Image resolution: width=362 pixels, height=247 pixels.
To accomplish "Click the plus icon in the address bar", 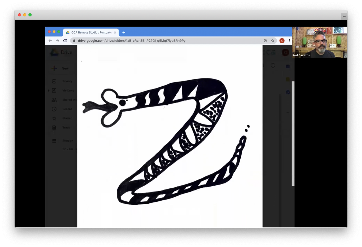I will coord(265,41).
